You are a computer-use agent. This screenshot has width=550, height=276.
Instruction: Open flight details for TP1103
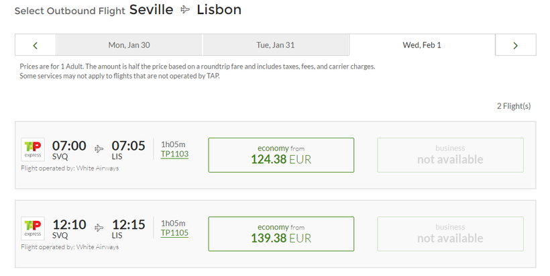click(x=174, y=154)
